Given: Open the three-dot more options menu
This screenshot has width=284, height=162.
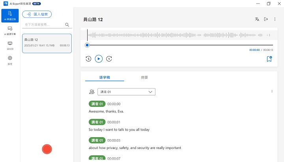Looking at the screenshot, I should tap(275, 19).
